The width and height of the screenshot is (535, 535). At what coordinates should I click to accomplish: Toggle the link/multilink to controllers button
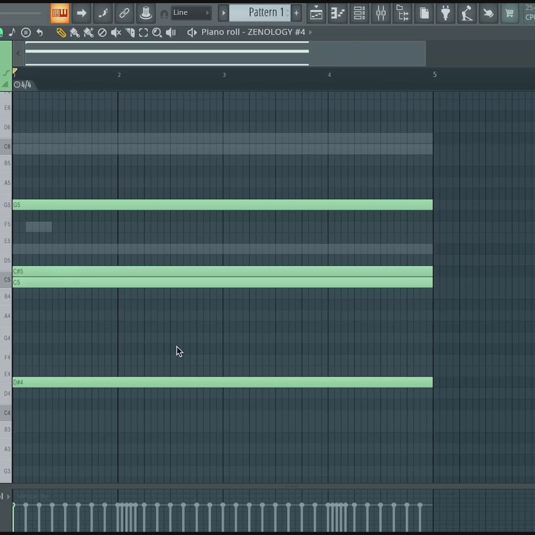(124, 13)
